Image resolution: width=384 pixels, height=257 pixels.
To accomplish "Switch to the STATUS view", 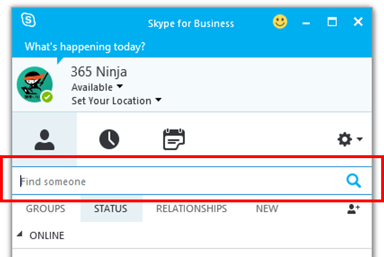I will 111,209.
